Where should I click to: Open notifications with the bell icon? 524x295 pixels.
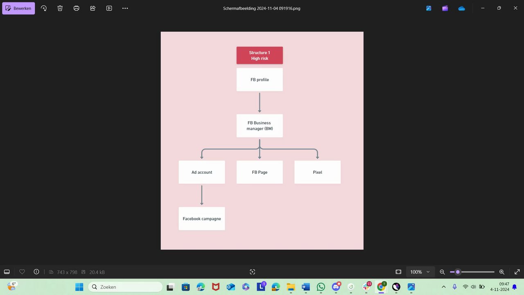(x=515, y=287)
